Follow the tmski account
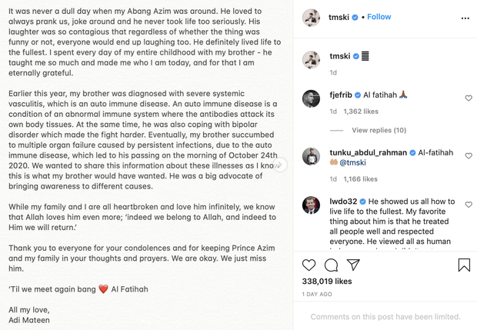Viewport: 477px width, 330px height. pos(379,17)
